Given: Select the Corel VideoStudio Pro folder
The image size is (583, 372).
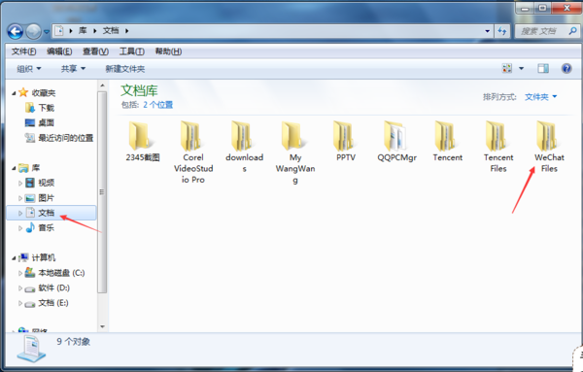Looking at the screenshot, I should pos(193,152).
